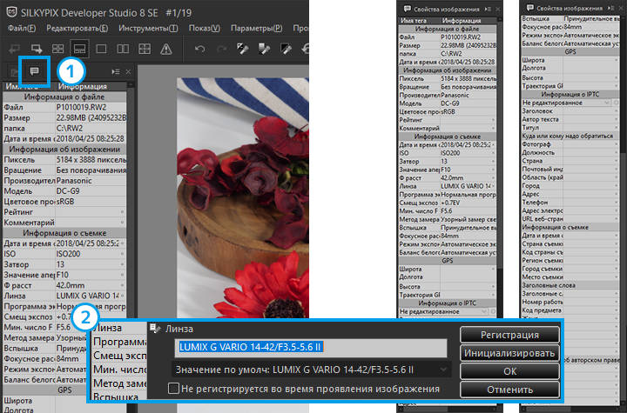
Task: Open the left properties panel options menu icon
Action: coord(116,72)
